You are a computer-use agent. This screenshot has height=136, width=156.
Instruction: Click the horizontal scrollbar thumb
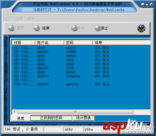pos(76,112)
